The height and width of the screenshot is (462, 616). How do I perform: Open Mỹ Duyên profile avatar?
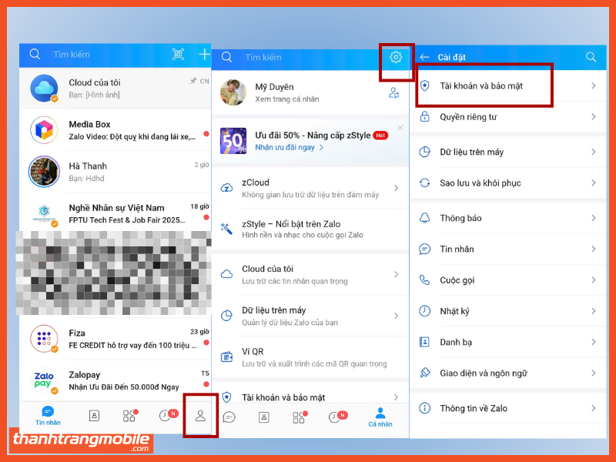pyautogui.click(x=233, y=92)
